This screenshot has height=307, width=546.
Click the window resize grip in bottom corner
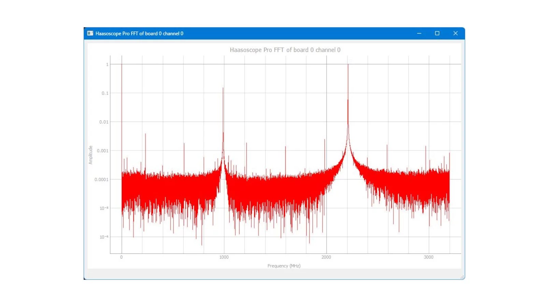point(462,277)
